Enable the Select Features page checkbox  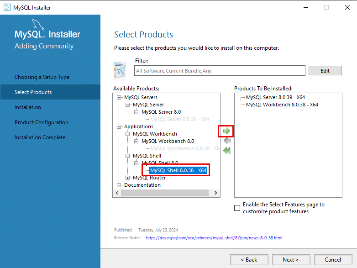(x=237, y=208)
